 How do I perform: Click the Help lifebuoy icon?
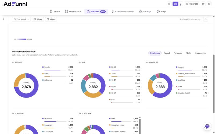click(x=158, y=12)
